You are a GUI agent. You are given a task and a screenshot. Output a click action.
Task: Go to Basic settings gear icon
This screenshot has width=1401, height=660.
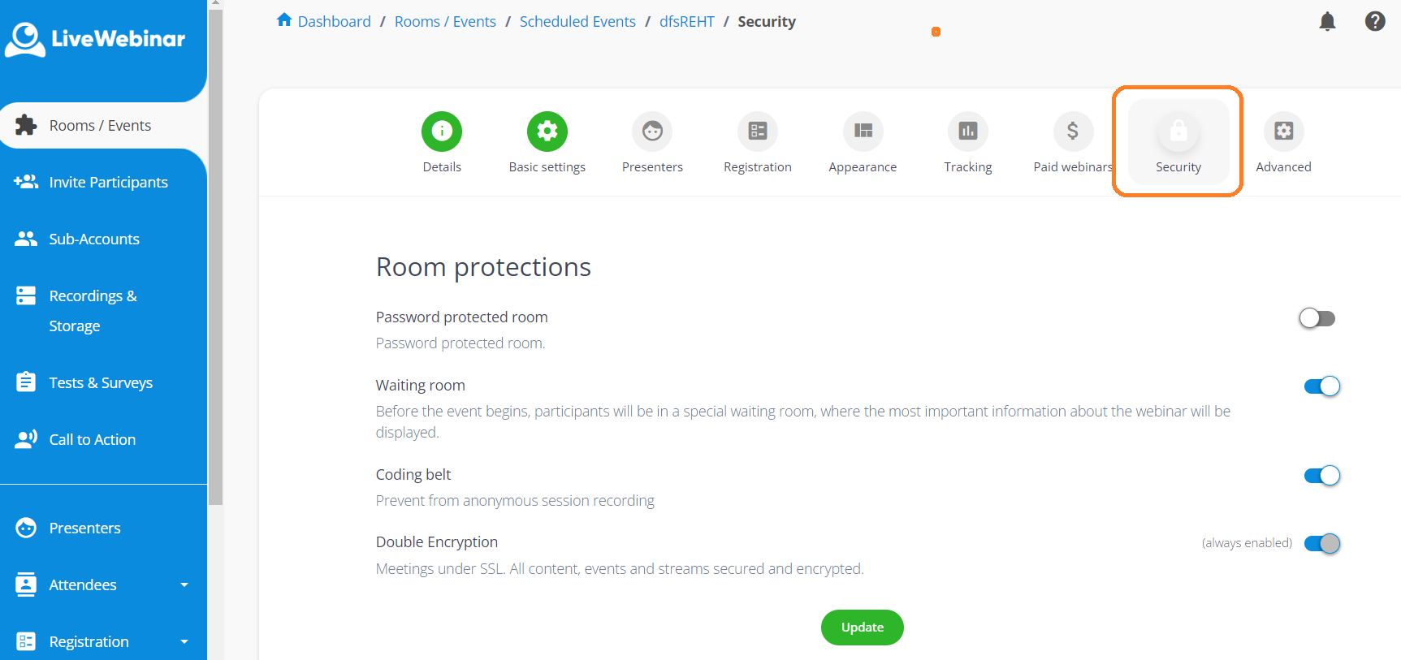tap(547, 132)
